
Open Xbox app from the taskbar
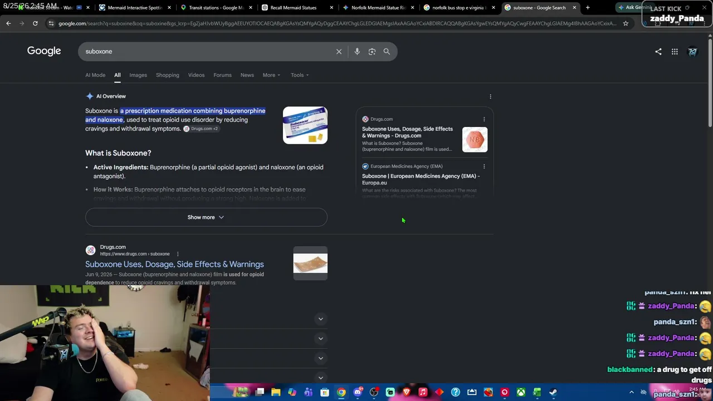tap(521, 392)
